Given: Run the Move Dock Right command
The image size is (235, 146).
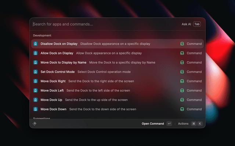Looking at the screenshot, I should [53, 81].
